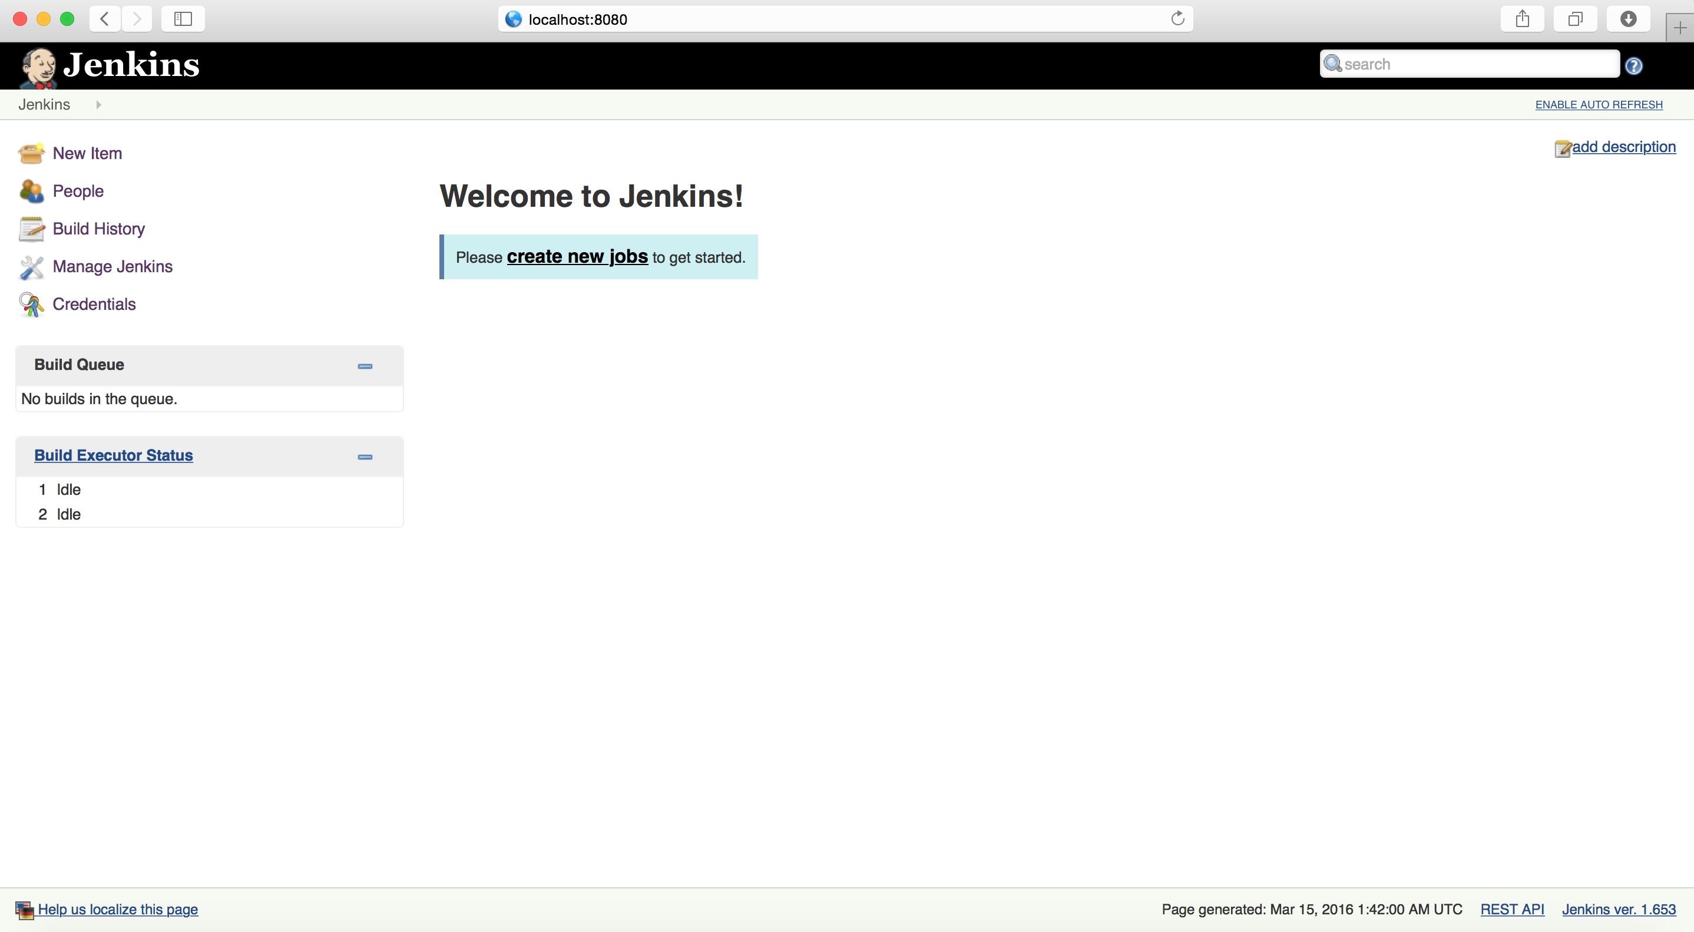The height and width of the screenshot is (932, 1694).
Task: Click the add description notepad icon
Action: click(1563, 148)
